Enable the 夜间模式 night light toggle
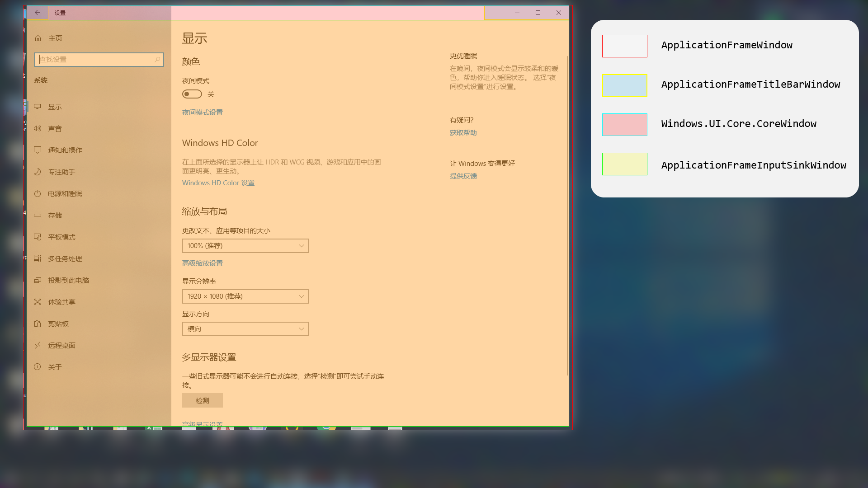 point(192,94)
